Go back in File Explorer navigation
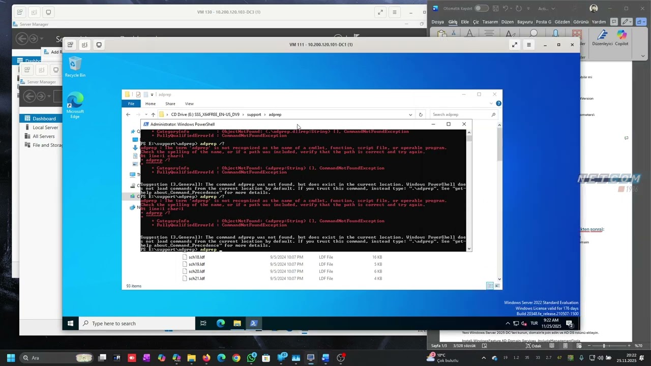 coord(128,114)
